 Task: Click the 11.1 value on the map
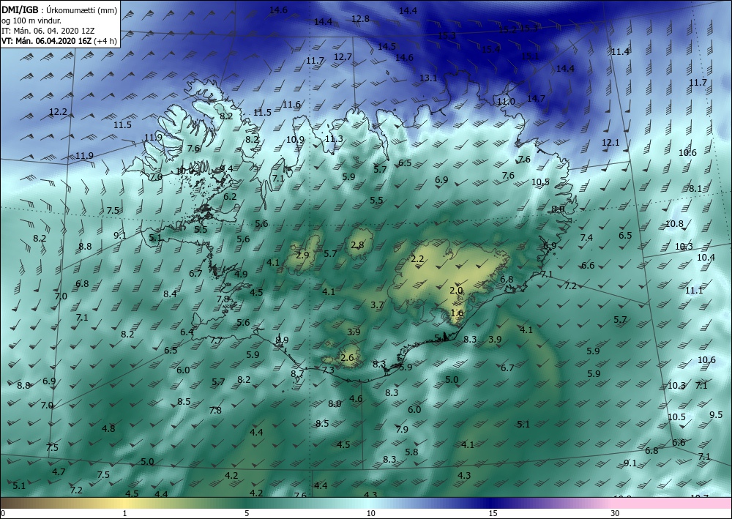tap(694, 291)
